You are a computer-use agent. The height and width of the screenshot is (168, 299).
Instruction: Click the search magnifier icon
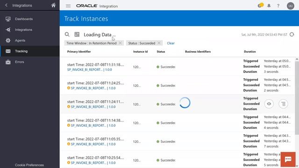click(x=67, y=34)
